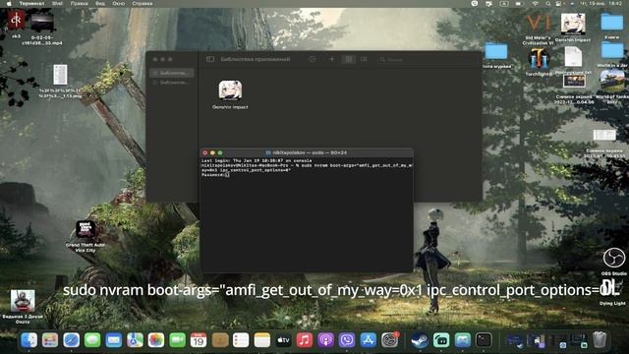Open Spotlight search in menu bar
Viewport: 629px width, 354px height.
548,3
